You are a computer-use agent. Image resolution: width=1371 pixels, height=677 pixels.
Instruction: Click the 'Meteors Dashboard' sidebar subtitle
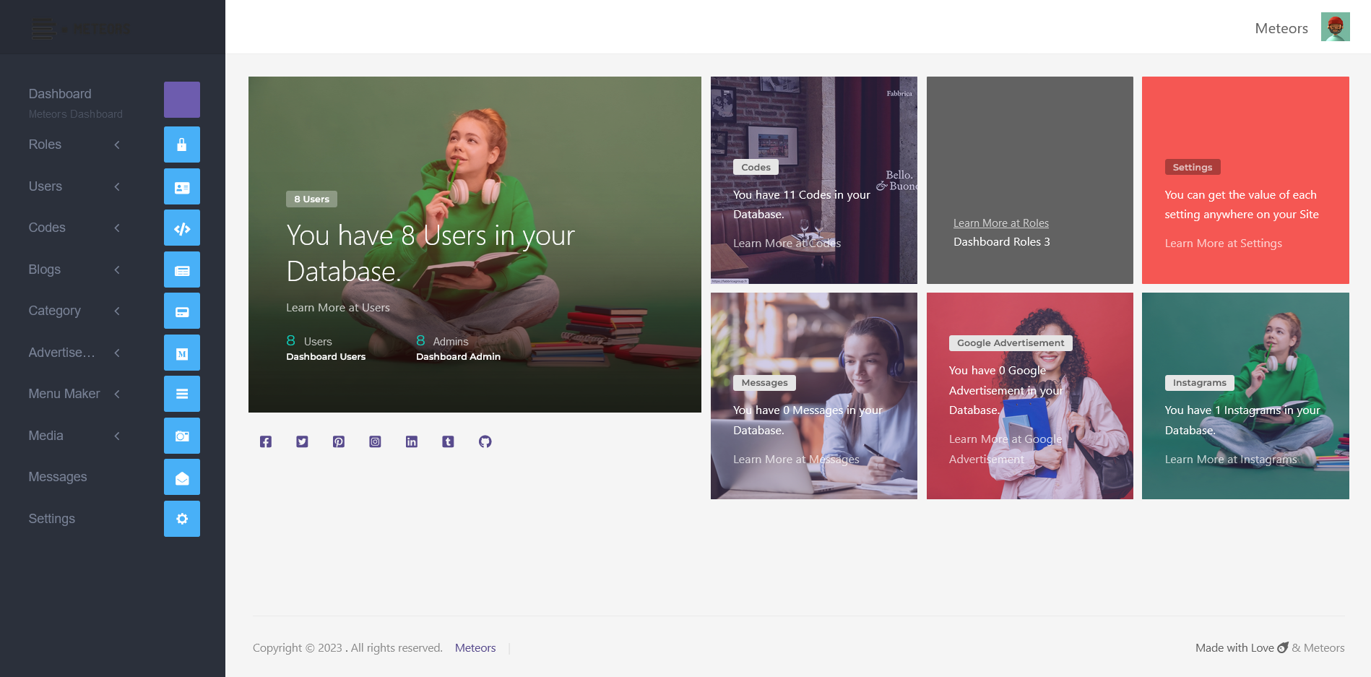point(76,114)
